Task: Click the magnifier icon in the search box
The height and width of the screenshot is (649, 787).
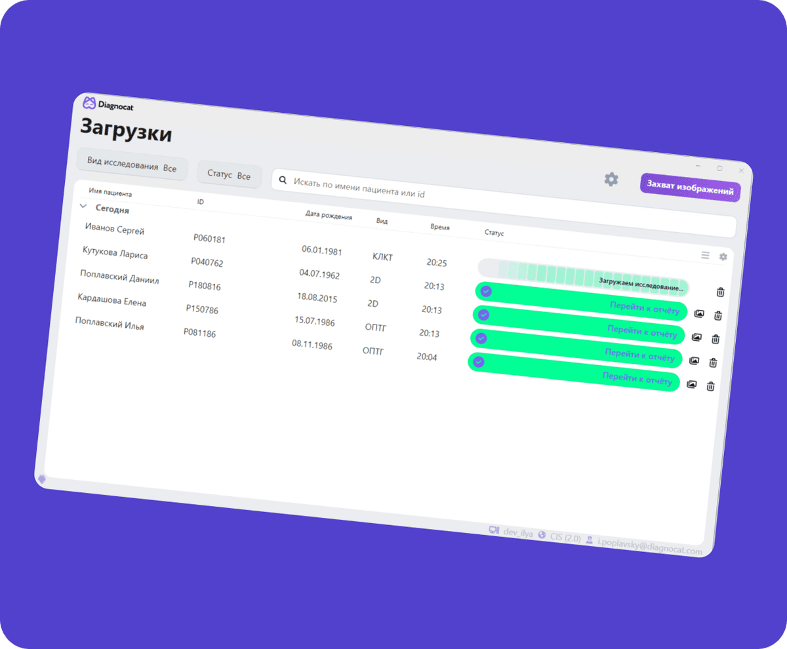Action: click(283, 179)
